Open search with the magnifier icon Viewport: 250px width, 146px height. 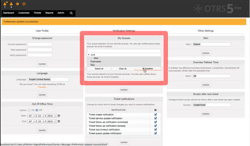click(71, 13)
